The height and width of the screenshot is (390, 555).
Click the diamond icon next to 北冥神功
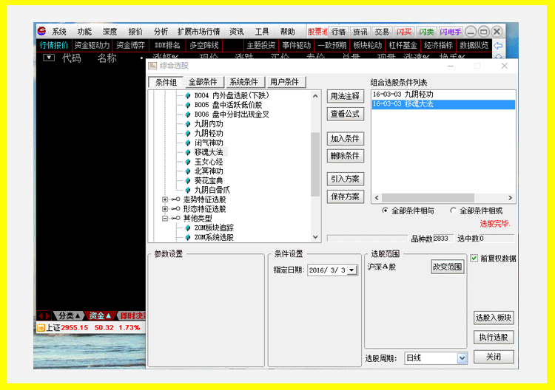coord(188,171)
